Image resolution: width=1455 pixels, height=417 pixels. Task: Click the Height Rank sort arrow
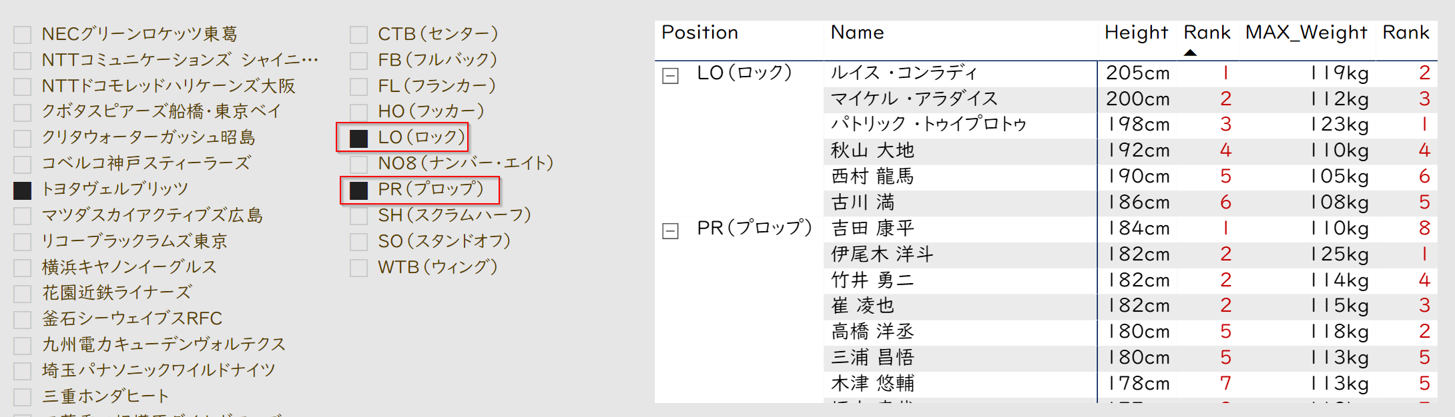[x=1190, y=53]
